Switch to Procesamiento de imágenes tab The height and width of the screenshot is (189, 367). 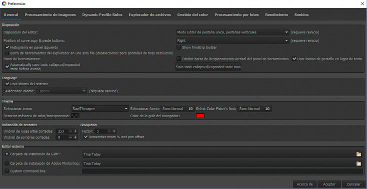50,14
